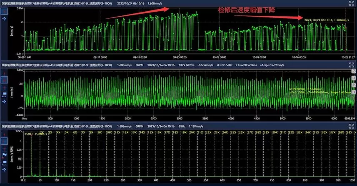Click the pan/move icon in the spectrum panel

5,169
